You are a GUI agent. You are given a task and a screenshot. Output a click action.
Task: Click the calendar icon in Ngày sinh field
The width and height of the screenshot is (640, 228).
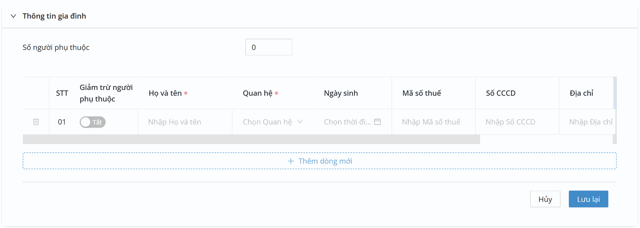click(377, 122)
